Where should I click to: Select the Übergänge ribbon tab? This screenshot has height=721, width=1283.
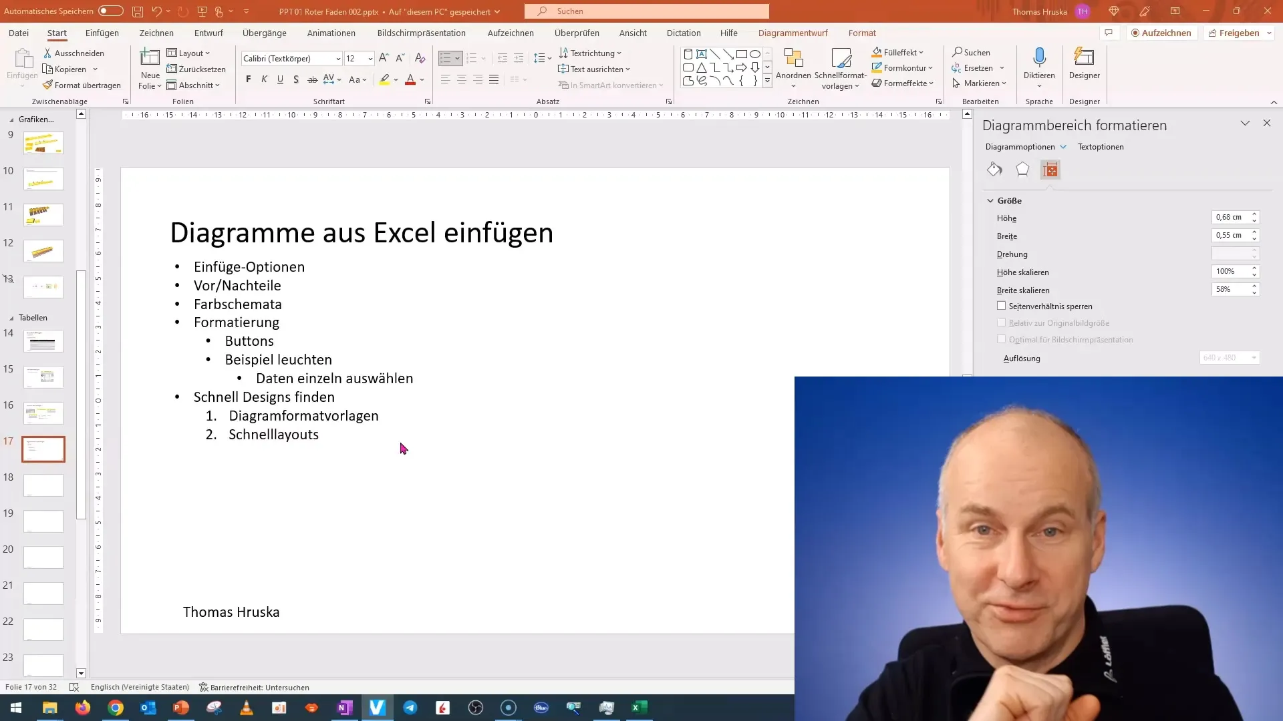click(265, 33)
